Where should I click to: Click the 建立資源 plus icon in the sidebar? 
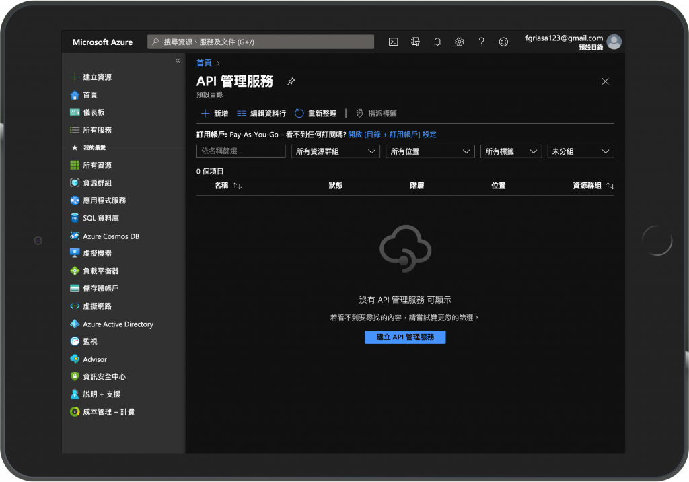(x=75, y=77)
